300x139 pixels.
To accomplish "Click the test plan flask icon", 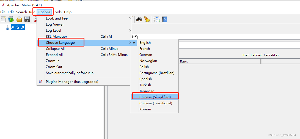I will (x=7, y=27).
